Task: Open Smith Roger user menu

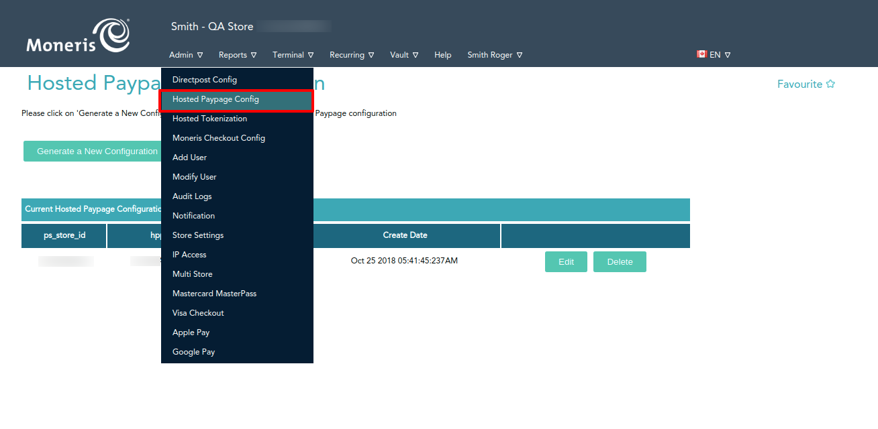Action: pyautogui.click(x=495, y=55)
